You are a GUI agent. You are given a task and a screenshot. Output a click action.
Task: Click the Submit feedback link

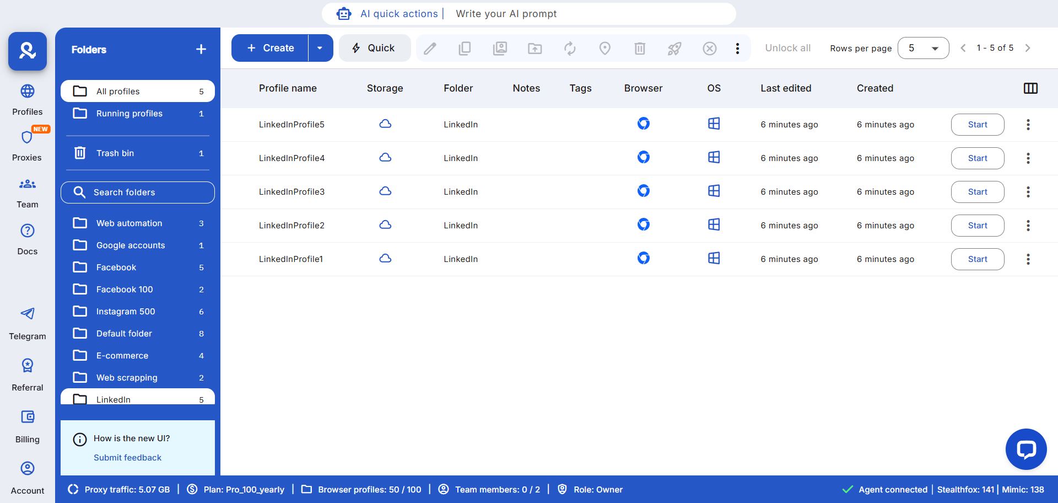coord(127,458)
